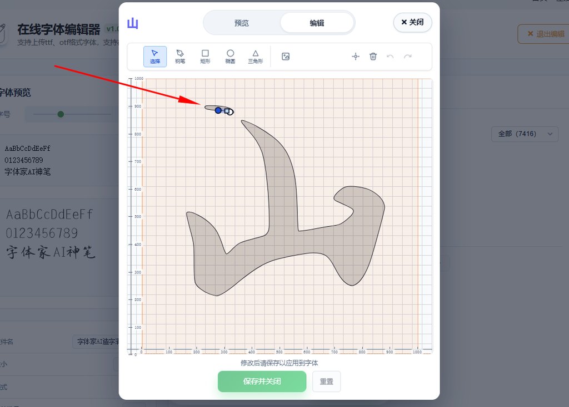Image resolution: width=569 pixels, height=407 pixels.
Task: Click the crosshair center icon
Action: [x=356, y=56]
